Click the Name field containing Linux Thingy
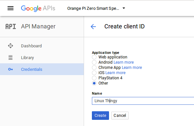 143,101
